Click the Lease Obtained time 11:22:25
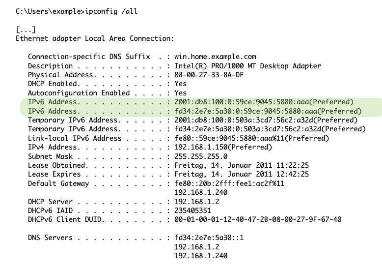Screen dimensions: 382x272 pyautogui.click(x=293, y=165)
